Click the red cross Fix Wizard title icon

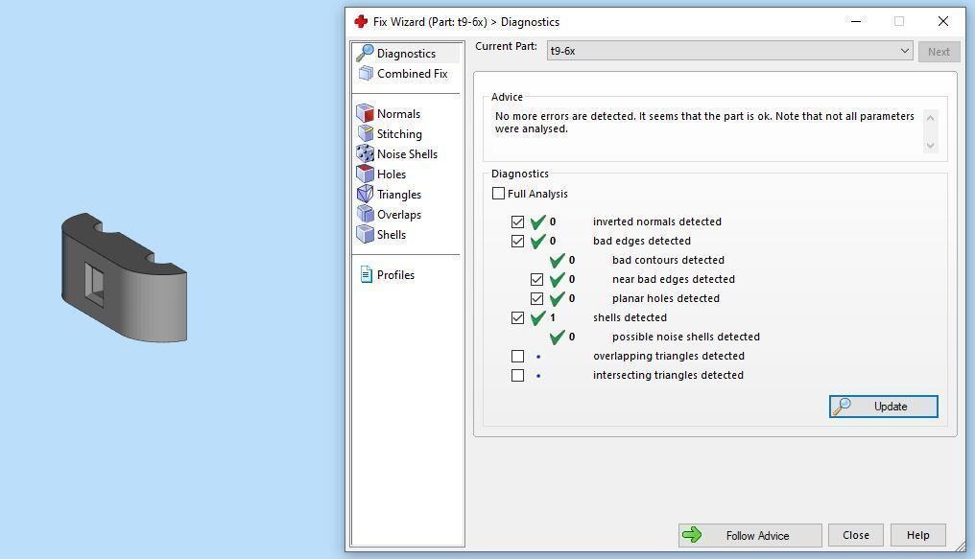click(361, 22)
